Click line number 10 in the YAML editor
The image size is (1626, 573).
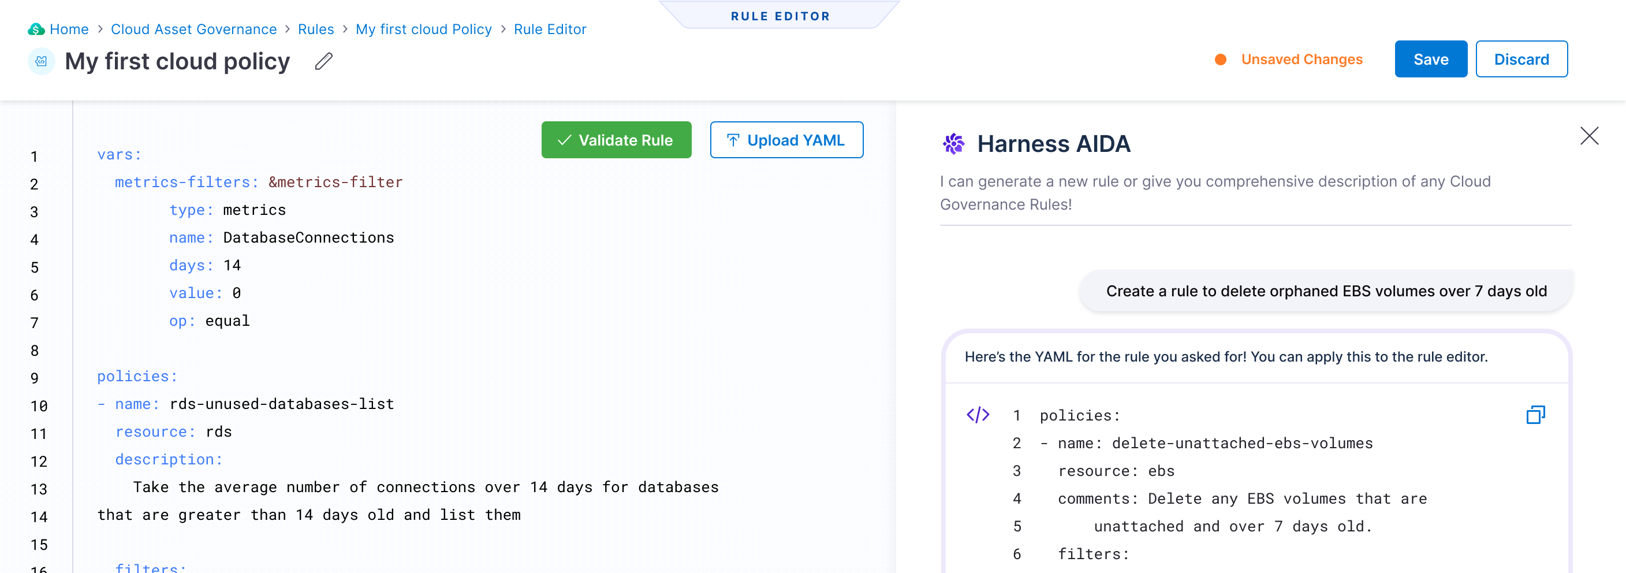39,405
